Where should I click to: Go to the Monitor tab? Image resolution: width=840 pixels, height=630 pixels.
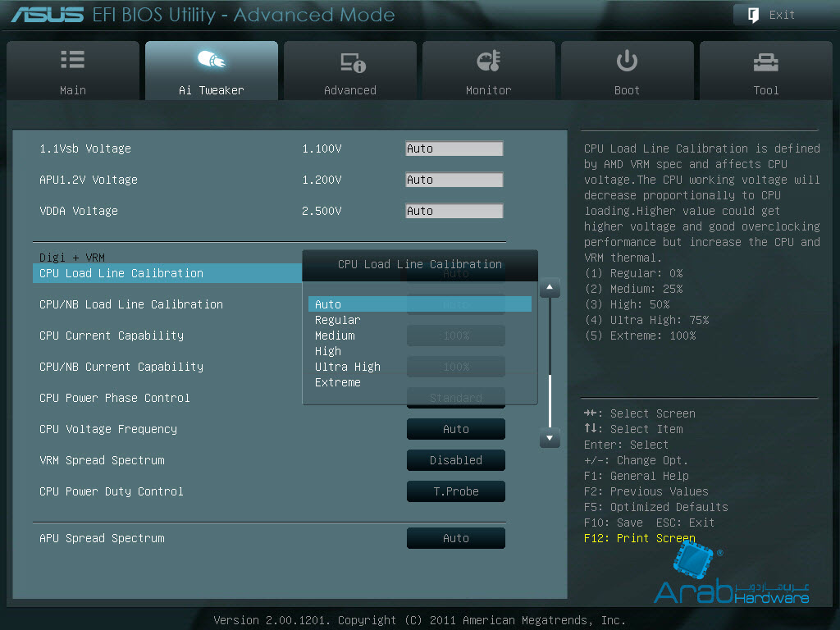coord(489,71)
